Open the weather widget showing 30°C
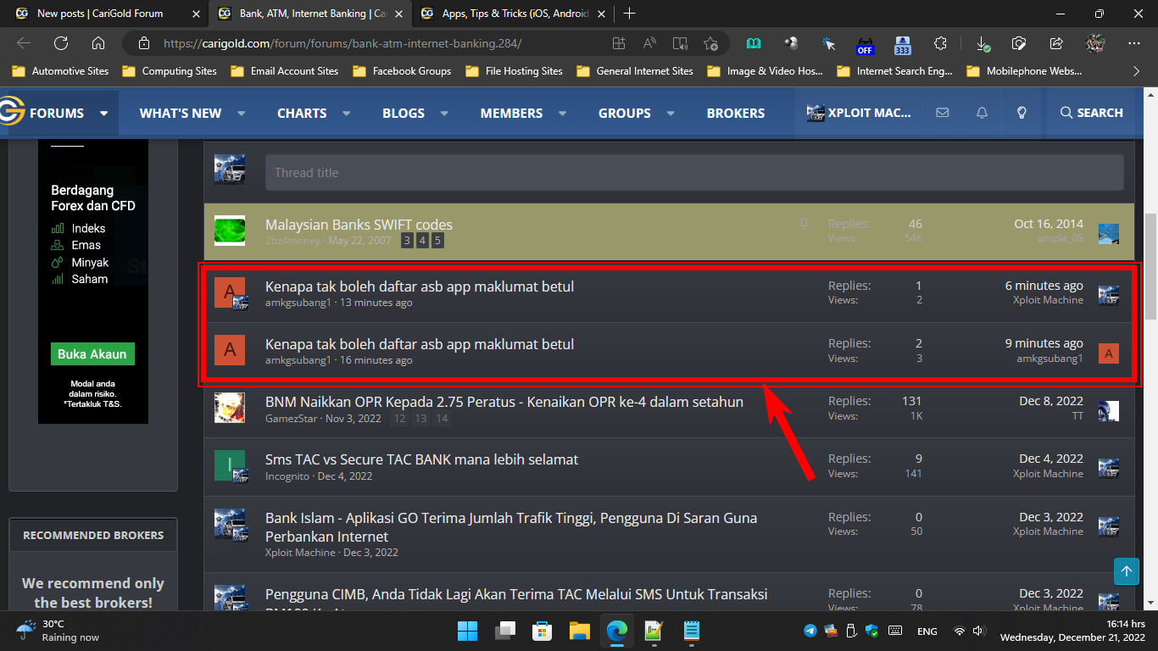Viewport: 1158px width, 651px height. pos(58,631)
